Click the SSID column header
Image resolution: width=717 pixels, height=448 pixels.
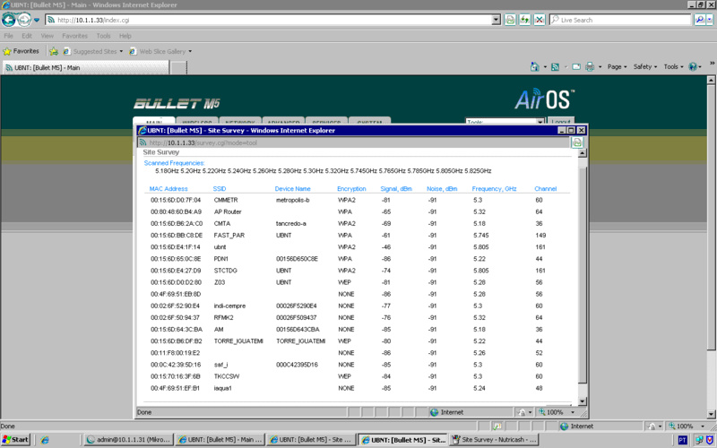(x=220, y=189)
